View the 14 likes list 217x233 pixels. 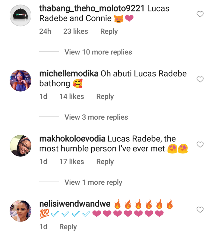[x=72, y=96]
